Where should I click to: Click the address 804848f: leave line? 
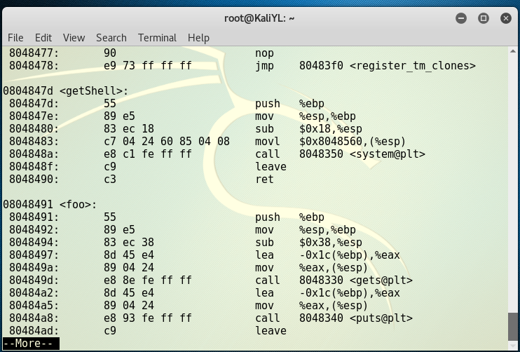[x=148, y=167]
